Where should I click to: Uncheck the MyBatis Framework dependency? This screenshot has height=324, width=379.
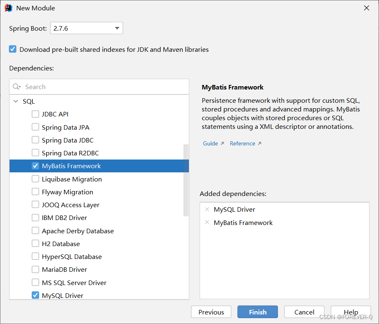click(x=35, y=166)
